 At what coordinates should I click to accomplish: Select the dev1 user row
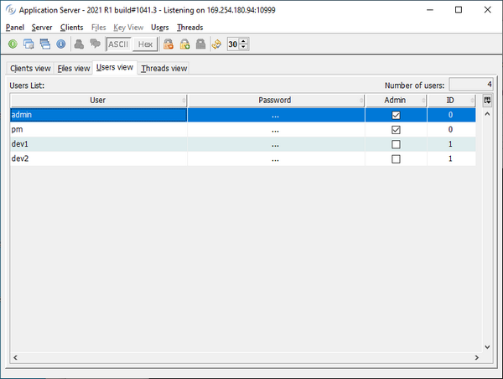pyautogui.click(x=98, y=144)
